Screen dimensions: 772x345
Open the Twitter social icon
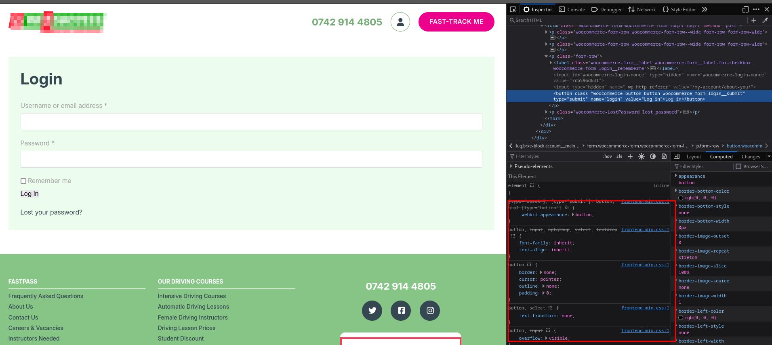pos(372,310)
